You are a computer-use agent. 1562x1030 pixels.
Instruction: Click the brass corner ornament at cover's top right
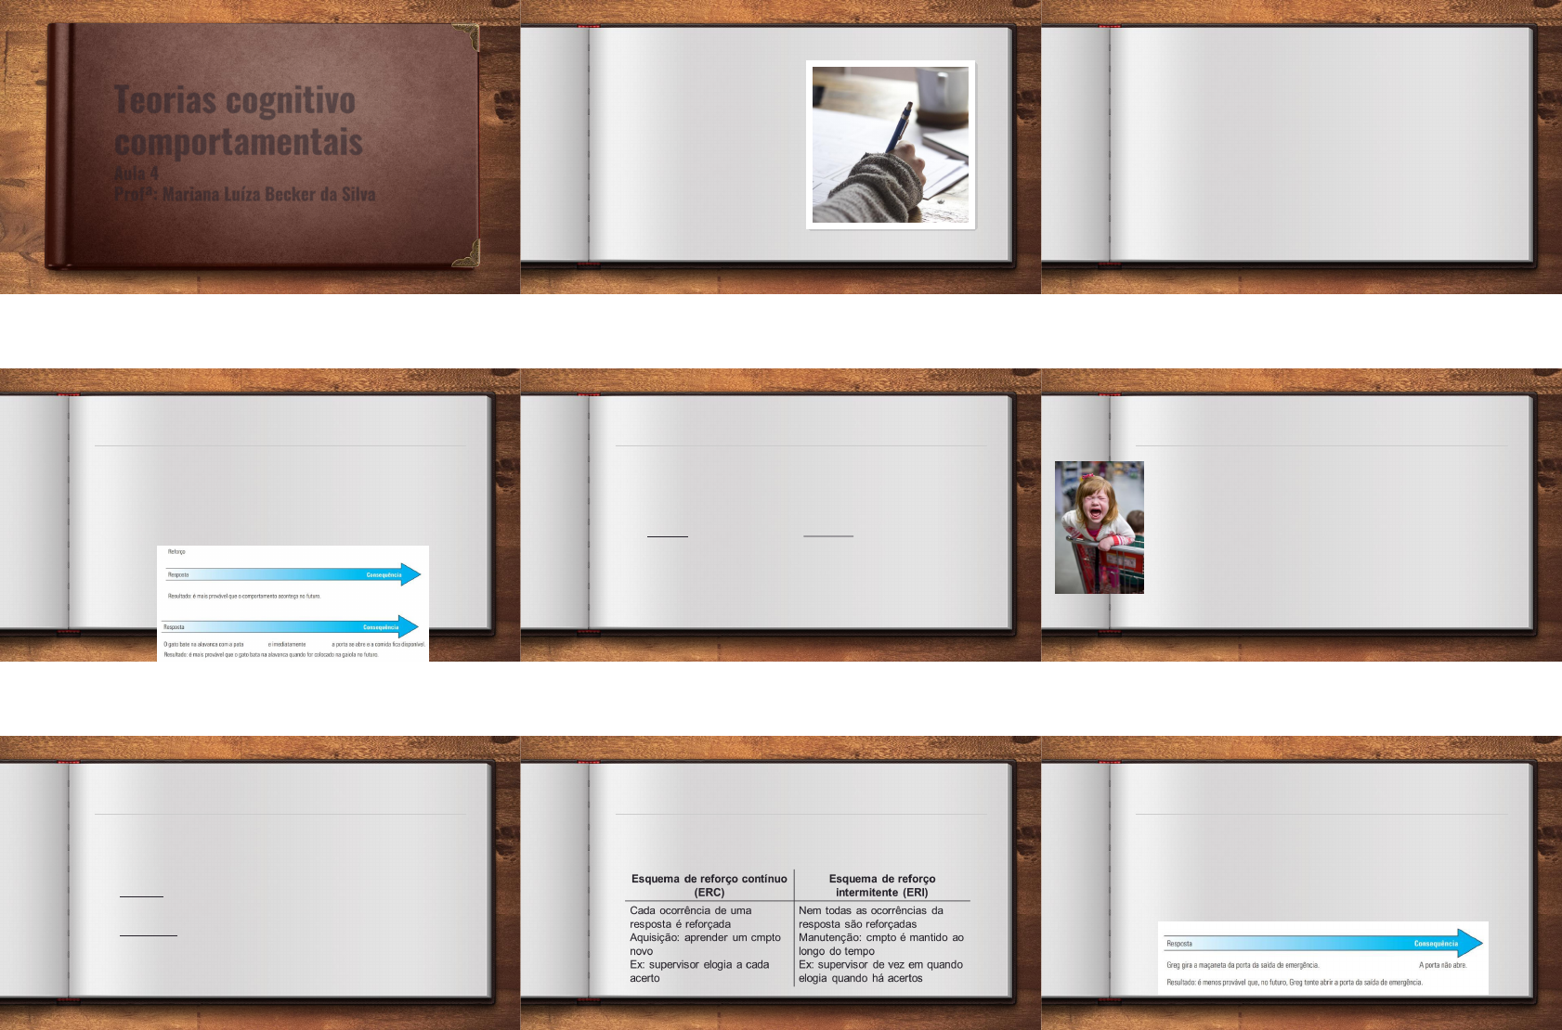tap(466, 37)
